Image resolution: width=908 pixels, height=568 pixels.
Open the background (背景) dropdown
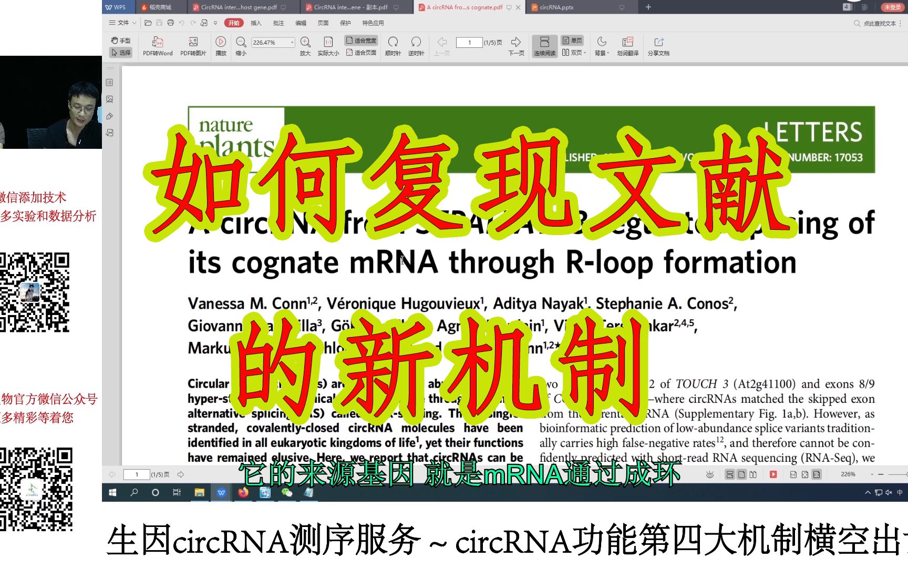point(602,46)
